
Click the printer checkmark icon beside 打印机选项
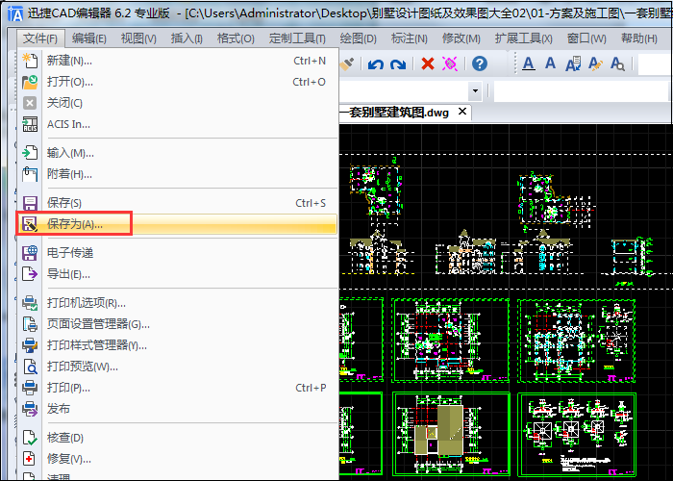coord(30,303)
